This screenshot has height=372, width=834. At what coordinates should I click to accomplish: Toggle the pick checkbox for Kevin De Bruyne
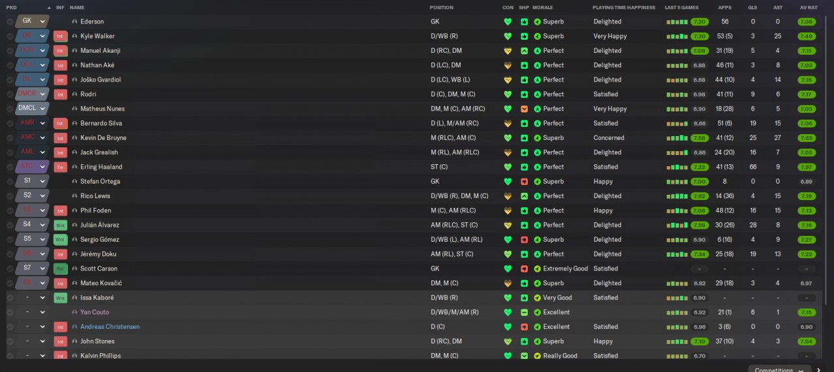pos(10,138)
